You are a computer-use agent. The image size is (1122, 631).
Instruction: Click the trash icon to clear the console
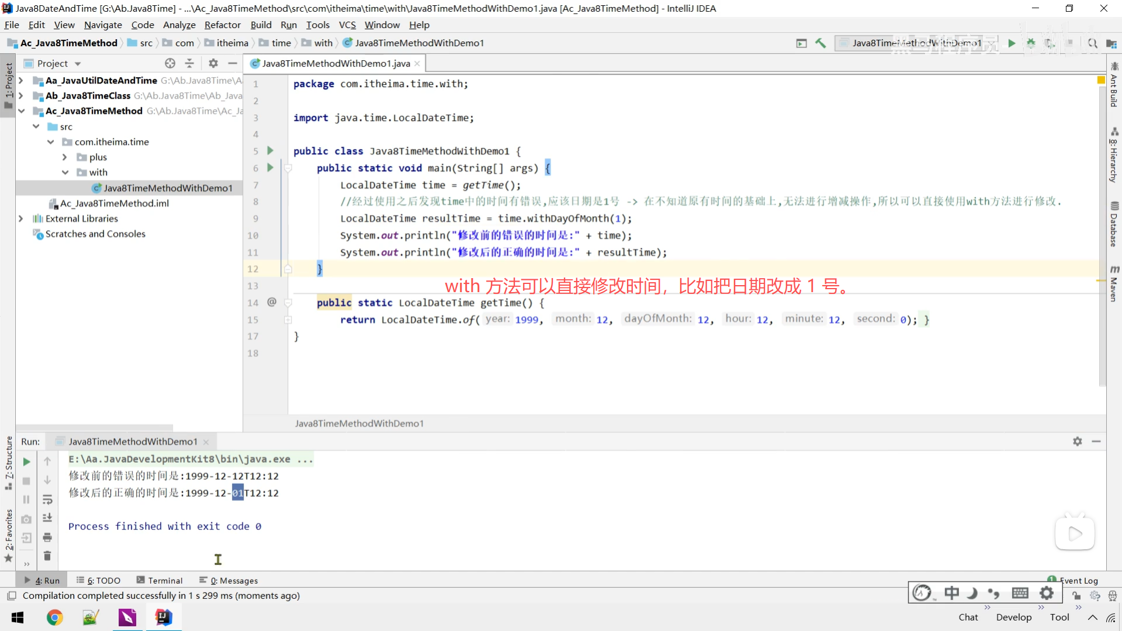(47, 556)
